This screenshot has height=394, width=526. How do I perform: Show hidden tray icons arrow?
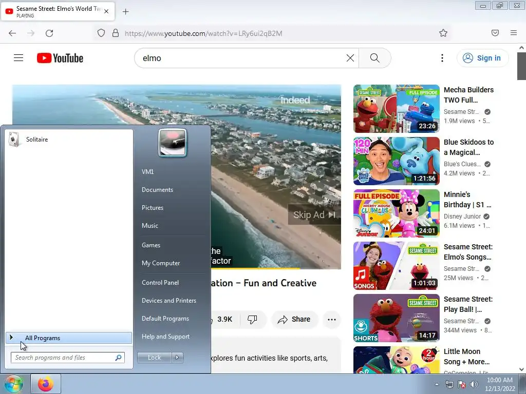[437, 385]
